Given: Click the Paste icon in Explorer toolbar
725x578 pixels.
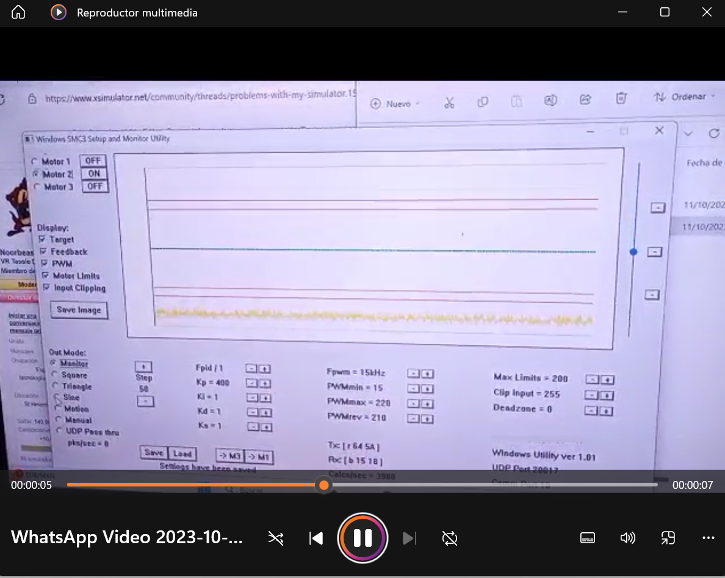Looking at the screenshot, I should coord(516,101).
